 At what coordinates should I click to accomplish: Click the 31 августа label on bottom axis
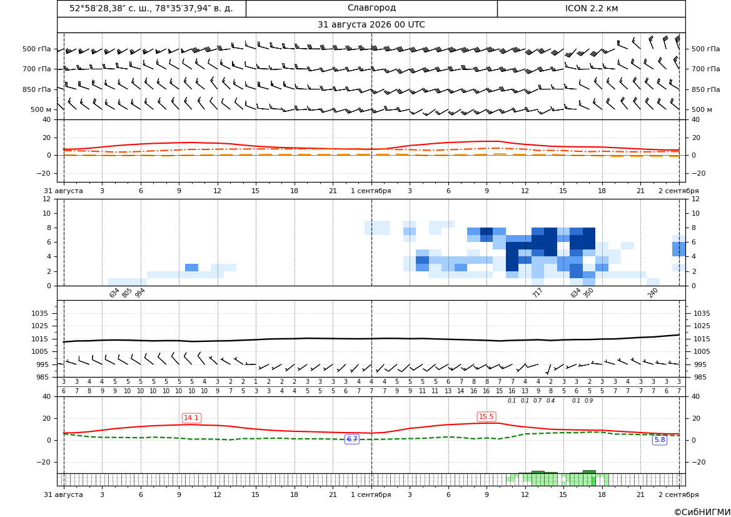(63, 494)
